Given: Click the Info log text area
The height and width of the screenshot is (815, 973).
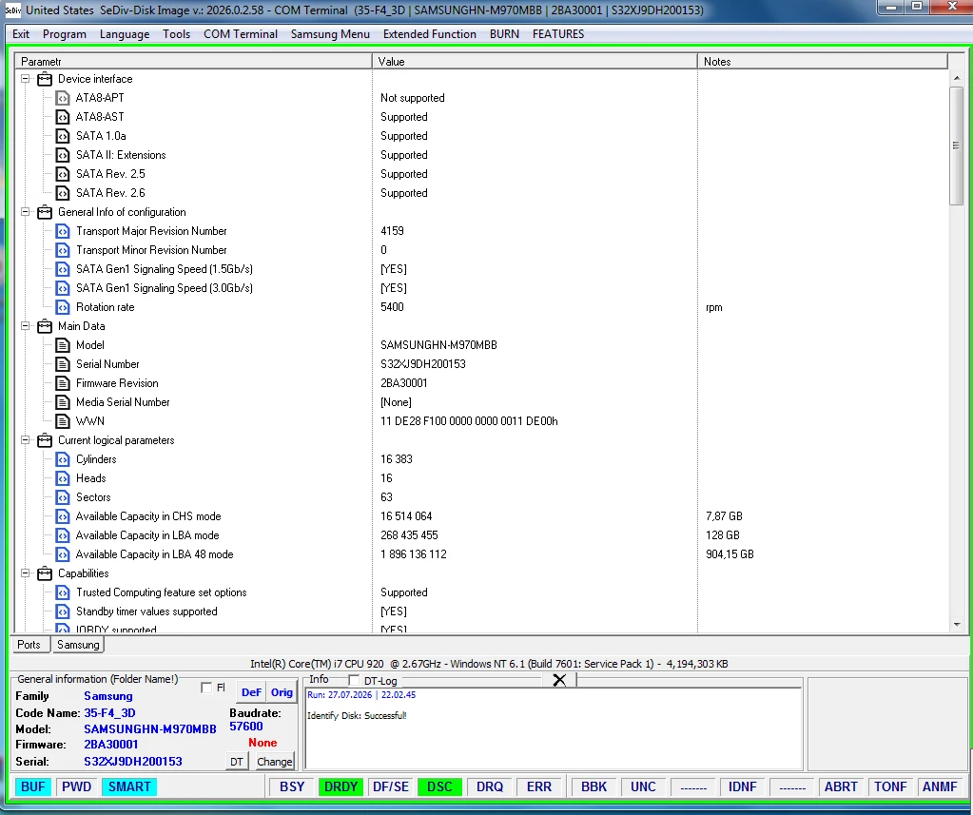Looking at the screenshot, I should pos(554,728).
